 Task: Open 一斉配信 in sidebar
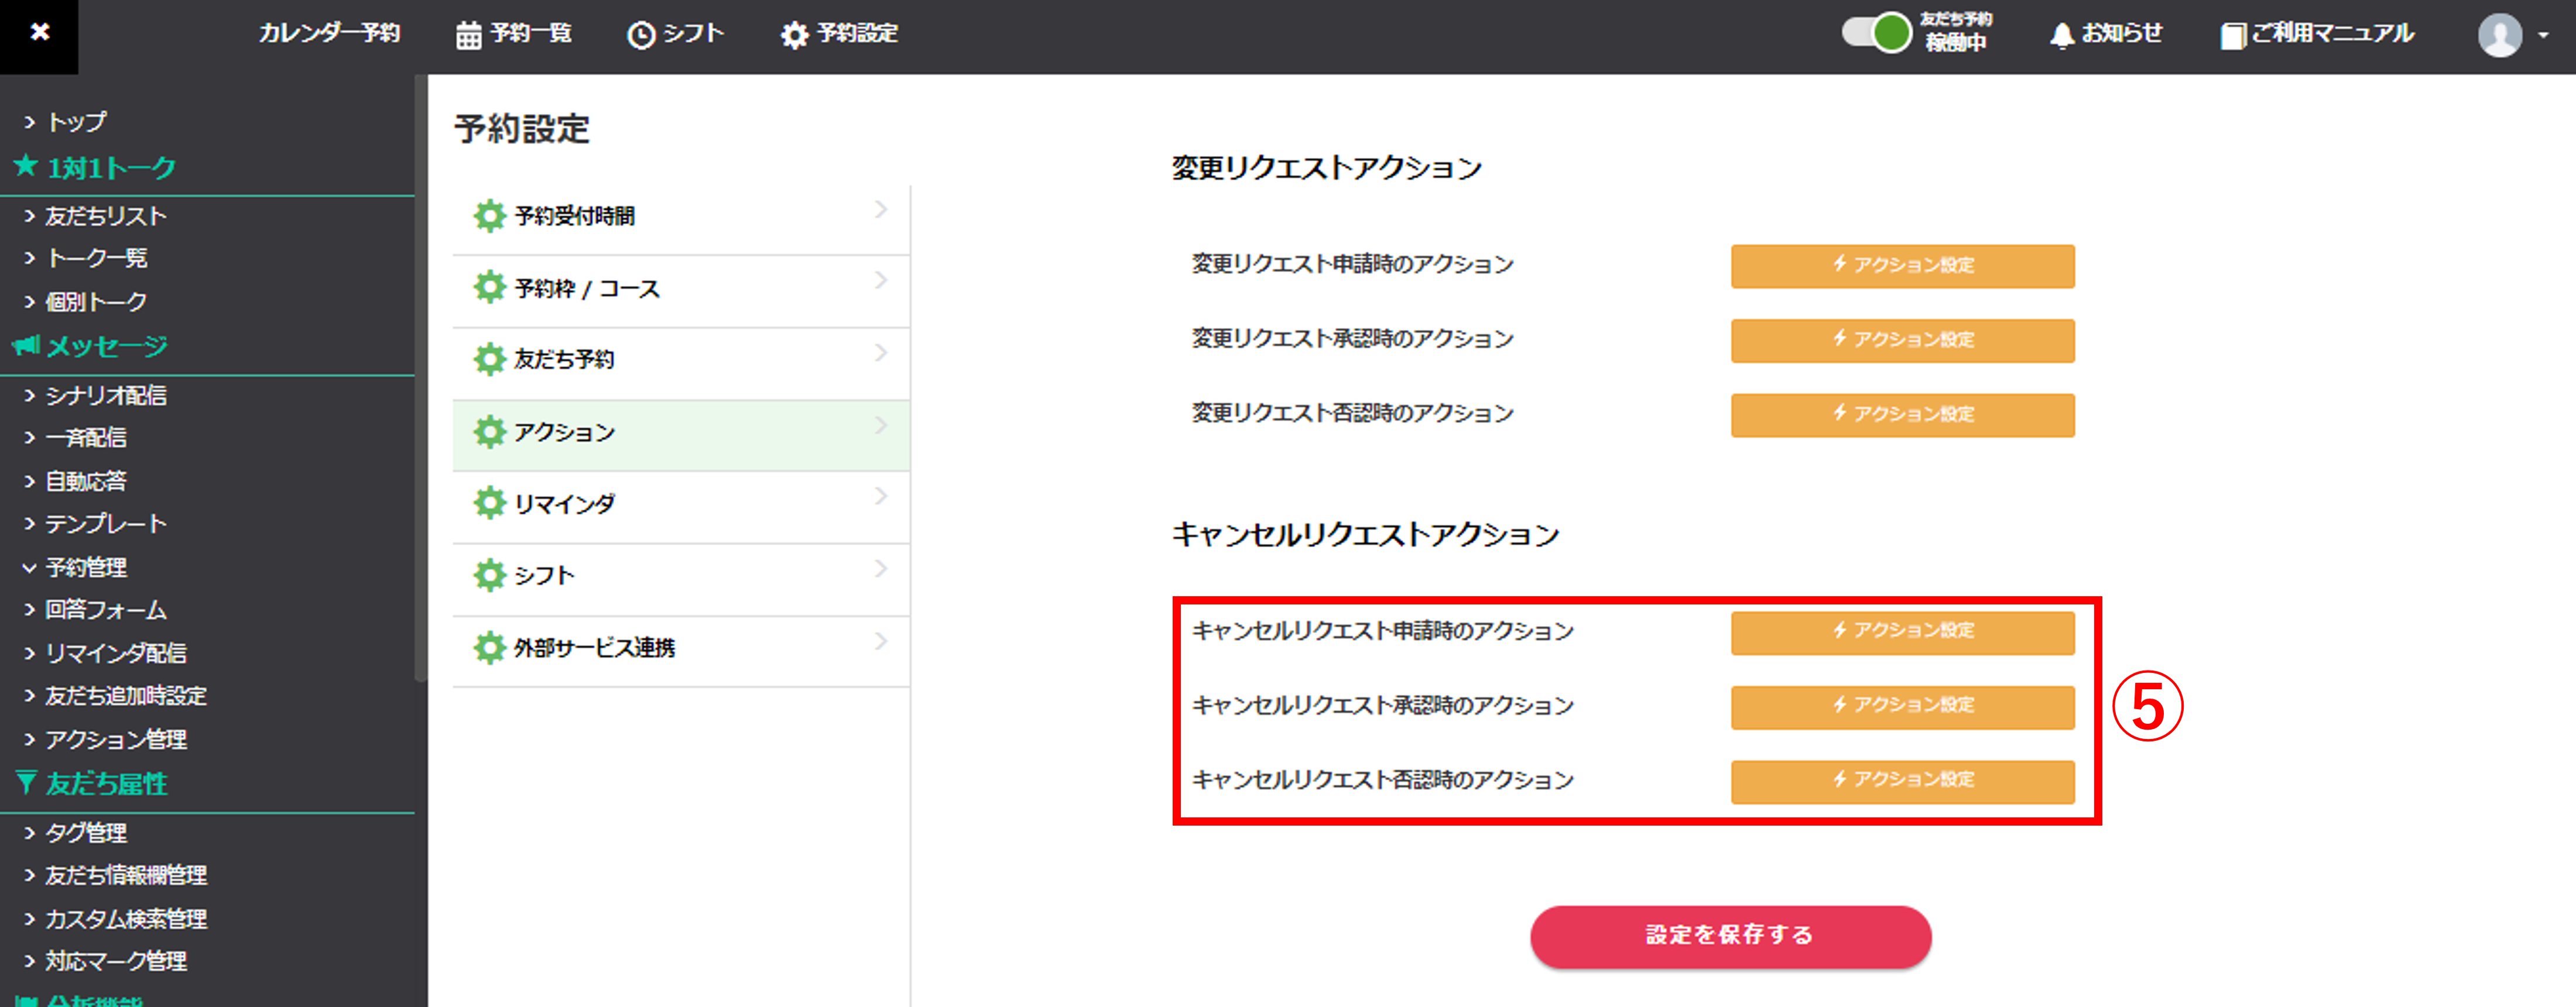[x=86, y=438]
